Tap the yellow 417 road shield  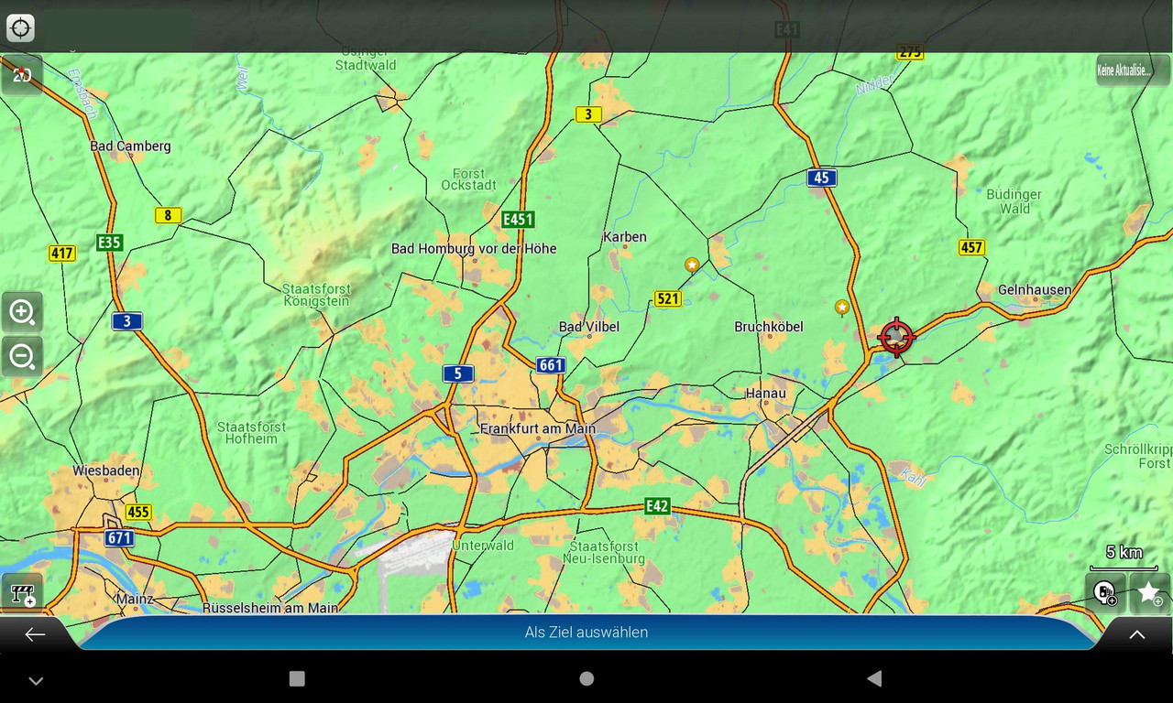(x=62, y=253)
